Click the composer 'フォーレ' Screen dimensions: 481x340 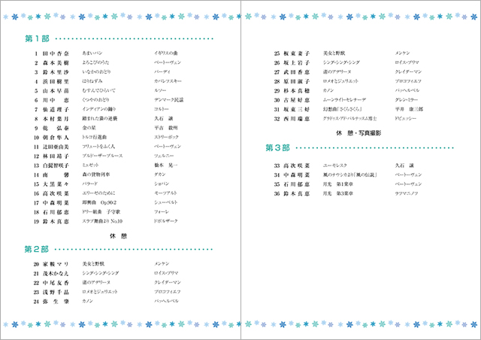[x=162, y=211]
